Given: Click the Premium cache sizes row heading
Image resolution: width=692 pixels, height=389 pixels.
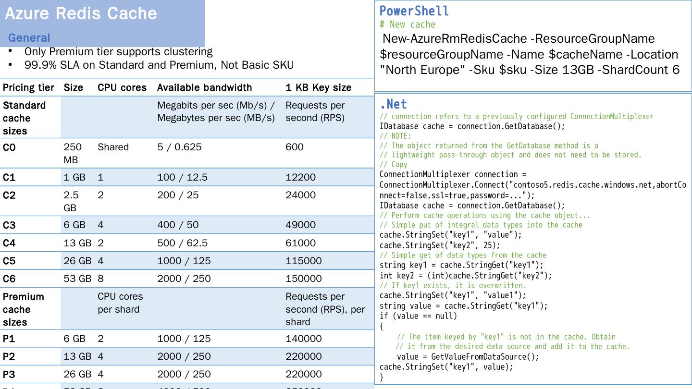Looking at the screenshot, I should tap(23, 309).
